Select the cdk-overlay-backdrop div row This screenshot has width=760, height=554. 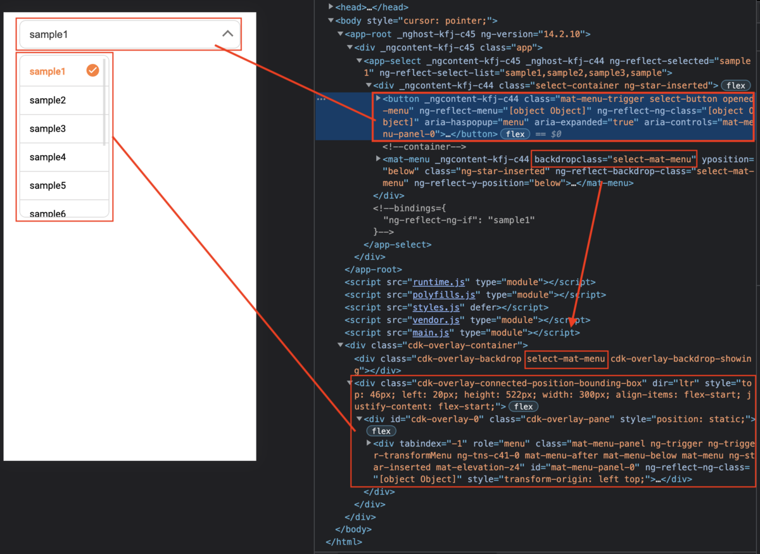point(552,365)
